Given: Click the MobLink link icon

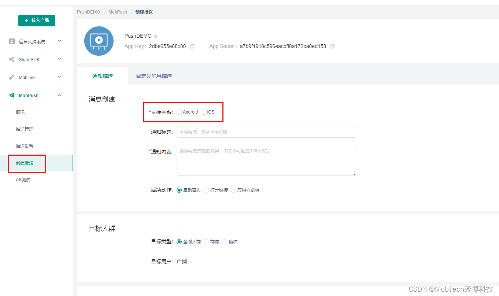Looking at the screenshot, I should pos(12,77).
